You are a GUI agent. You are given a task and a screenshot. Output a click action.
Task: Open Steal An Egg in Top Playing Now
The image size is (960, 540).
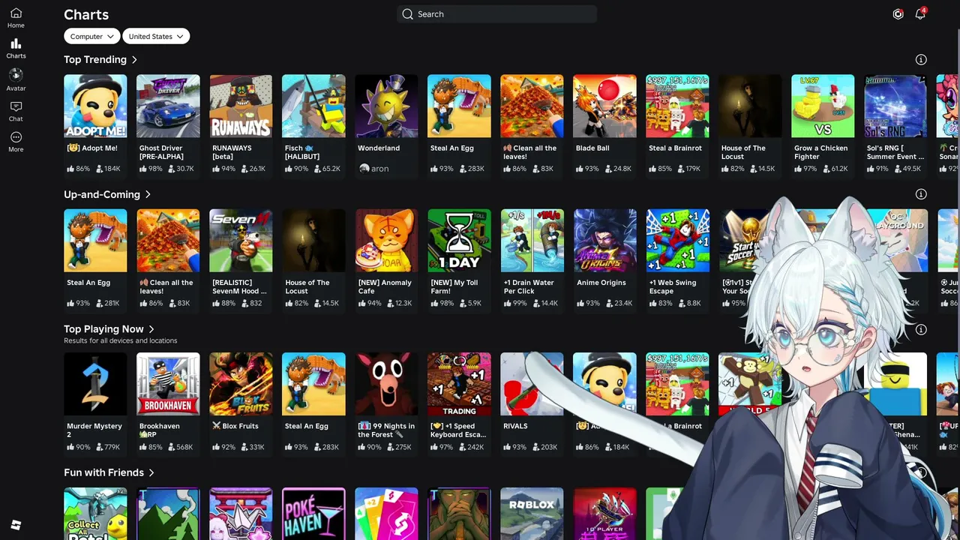pos(313,384)
